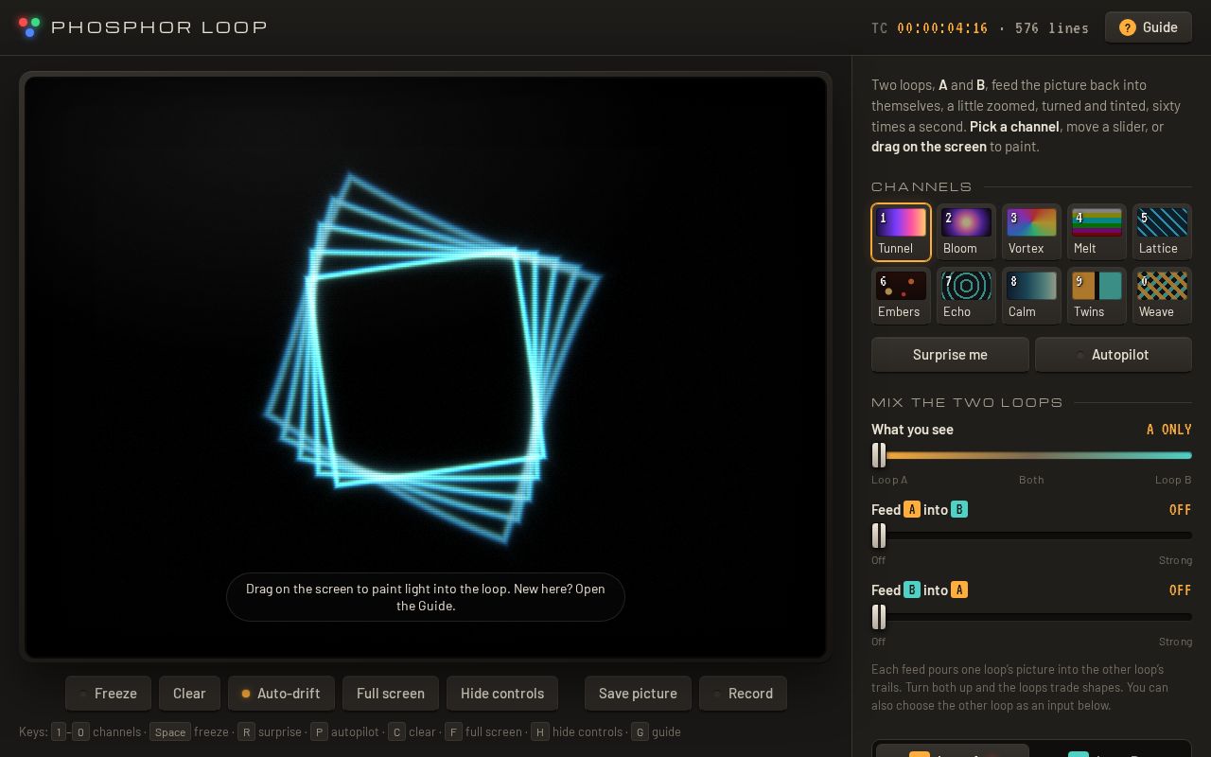
Task: Click the 'Loop B' slider end label
Action: point(1173,480)
